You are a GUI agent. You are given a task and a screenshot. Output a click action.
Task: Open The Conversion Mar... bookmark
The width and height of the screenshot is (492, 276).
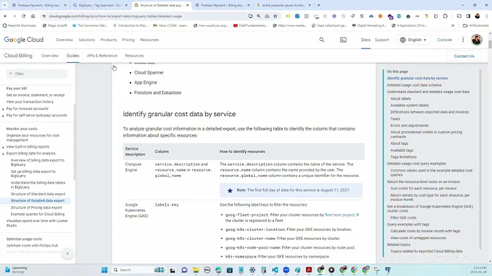[90, 25]
